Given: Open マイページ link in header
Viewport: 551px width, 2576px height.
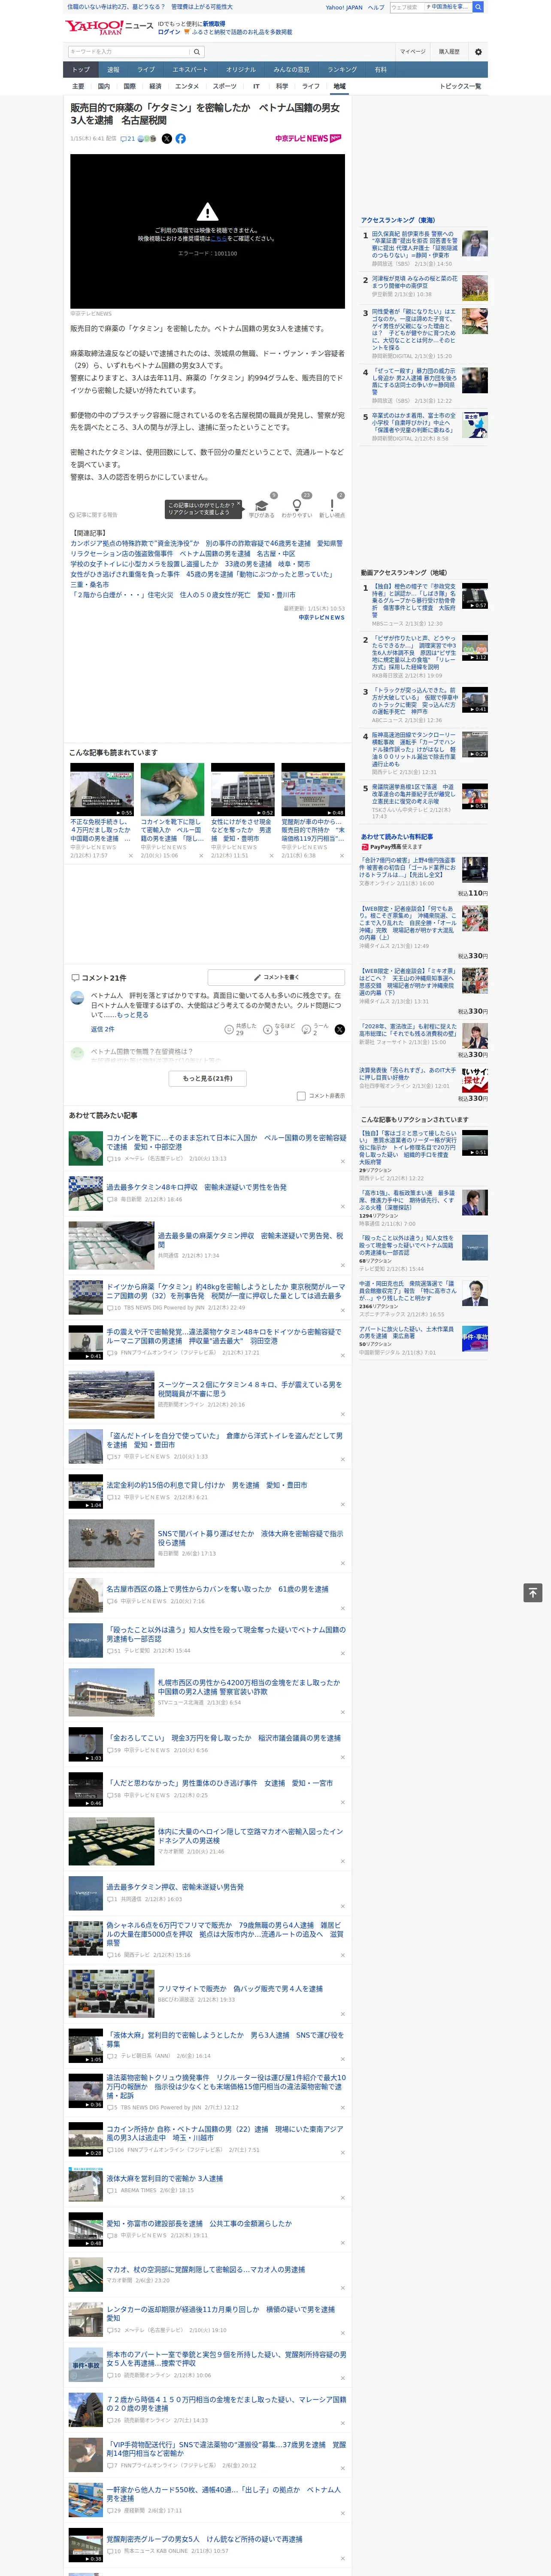Looking at the screenshot, I should tap(413, 52).
